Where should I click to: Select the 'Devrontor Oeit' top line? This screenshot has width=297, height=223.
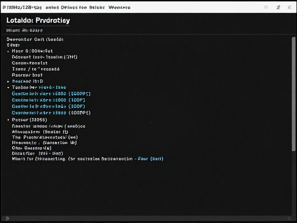click(35, 39)
